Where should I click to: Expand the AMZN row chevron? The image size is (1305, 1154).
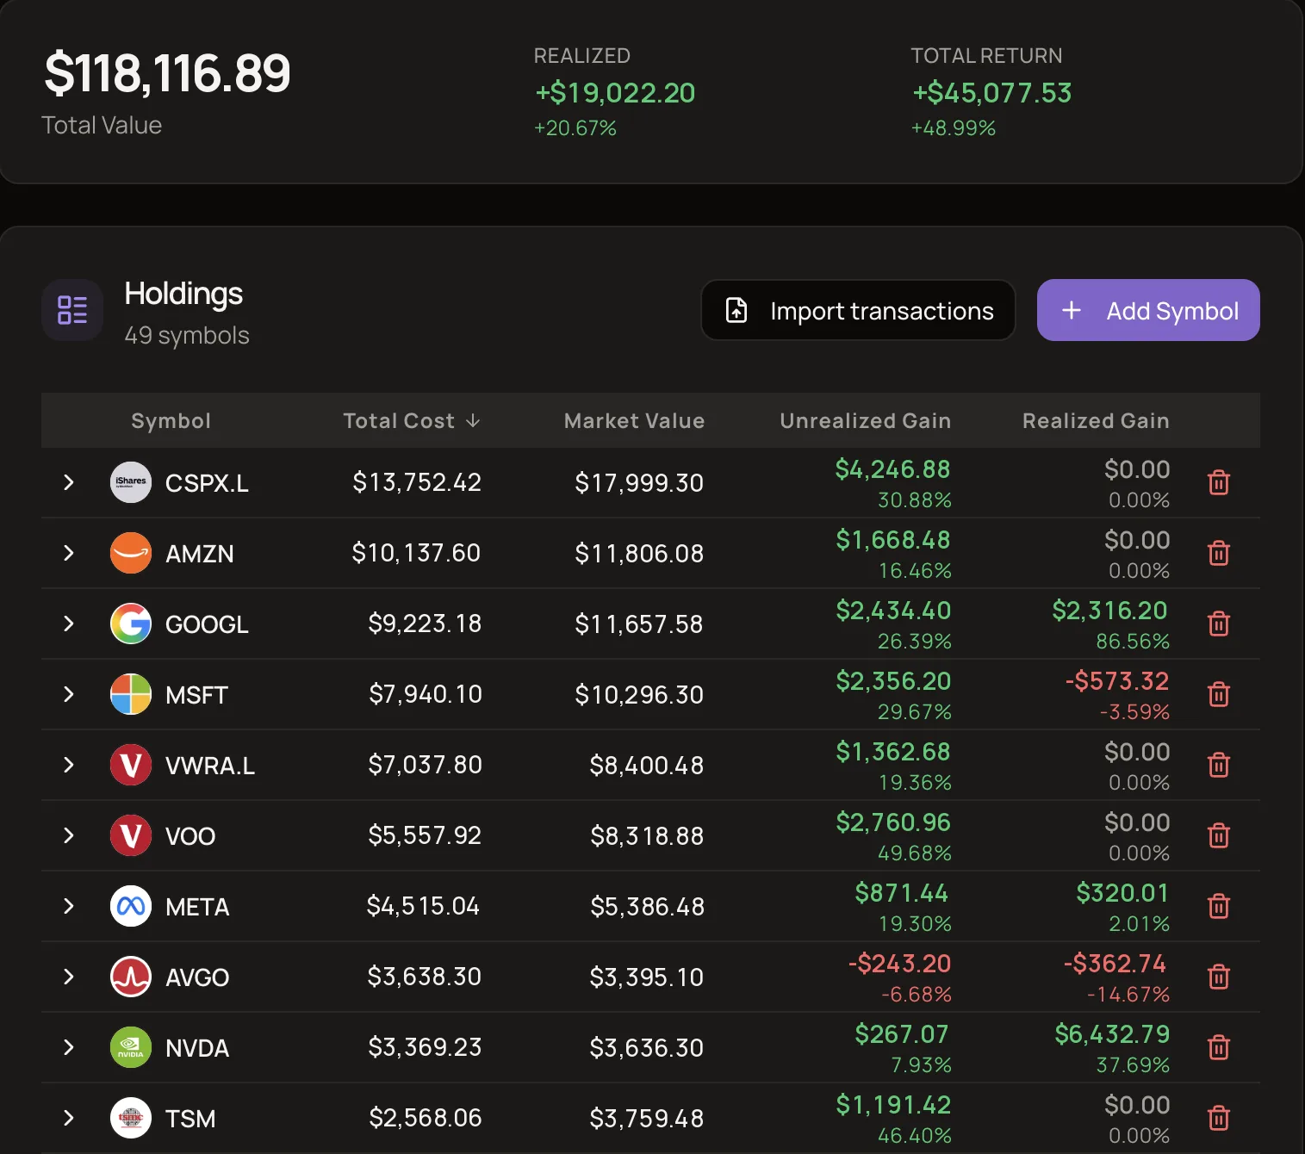pyautogui.click(x=69, y=553)
